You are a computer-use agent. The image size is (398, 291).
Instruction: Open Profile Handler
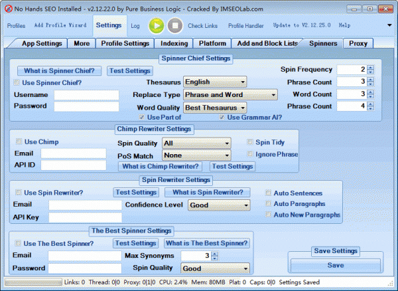pos(245,26)
